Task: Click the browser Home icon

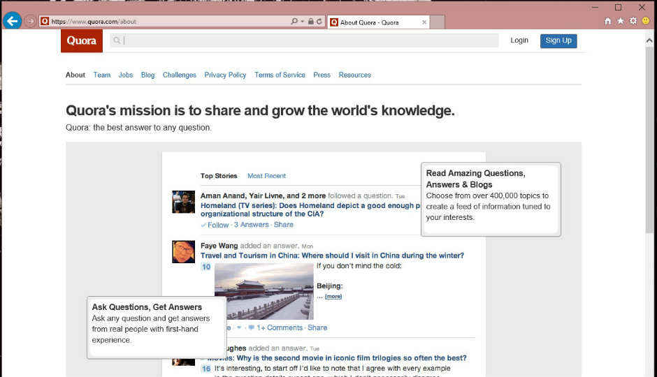Action: click(x=607, y=21)
